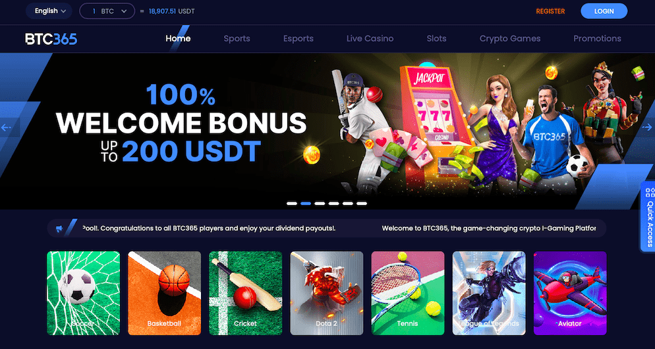
Task: Click the LOGIN button
Action: 604,11
